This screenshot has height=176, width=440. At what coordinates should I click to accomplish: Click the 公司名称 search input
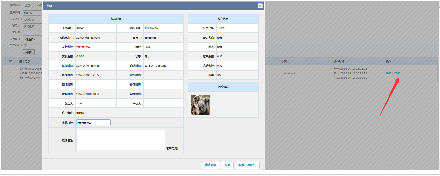(x=32, y=19)
